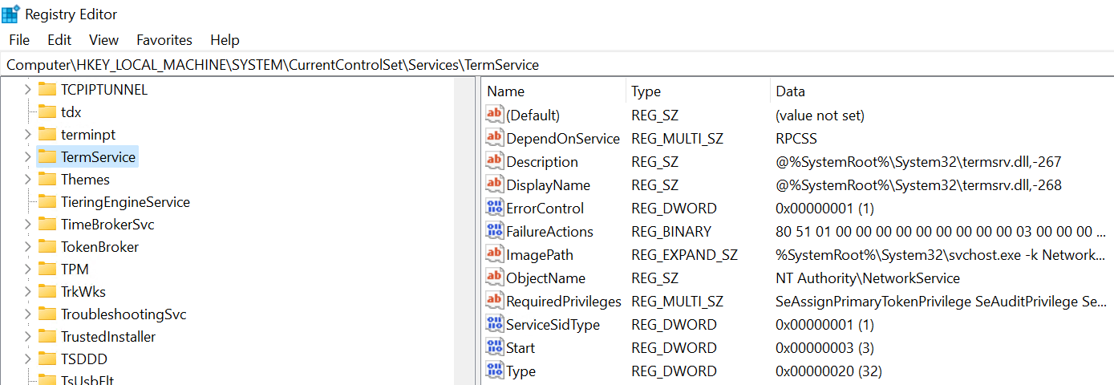1114x385 pixels.
Task: Expand the TCPIPTUNNEL key
Action: [x=28, y=89]
